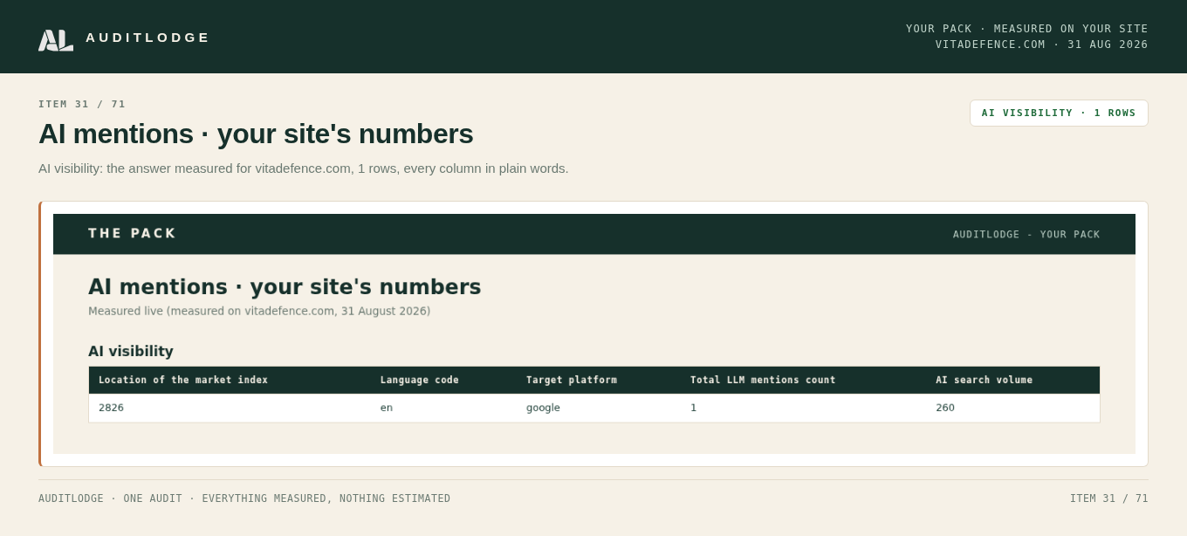Click the Language code column header
1187x536 pixels.
pos(420,380)
